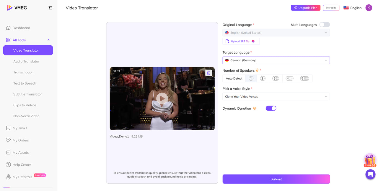Click the Dashboard home icon
This screenshot has height=191, width=378.
click(x=8, y=28)
